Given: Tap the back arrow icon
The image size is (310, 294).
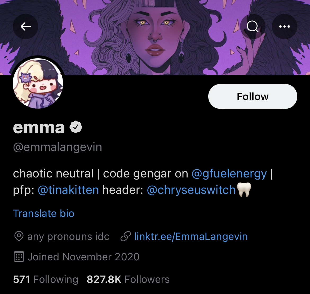Looking at the screenshot, I should click(x=25, y=26).
